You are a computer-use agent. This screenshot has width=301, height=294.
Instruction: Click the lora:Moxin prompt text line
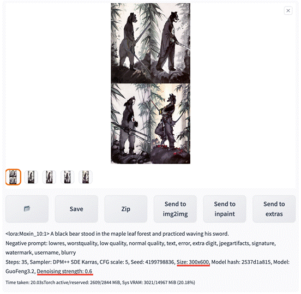tap(117, 233)
